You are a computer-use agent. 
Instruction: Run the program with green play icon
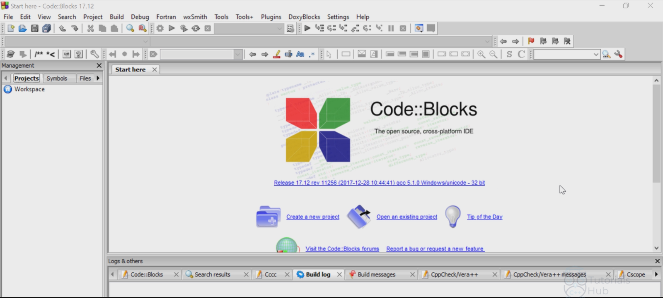coord(172,28)
